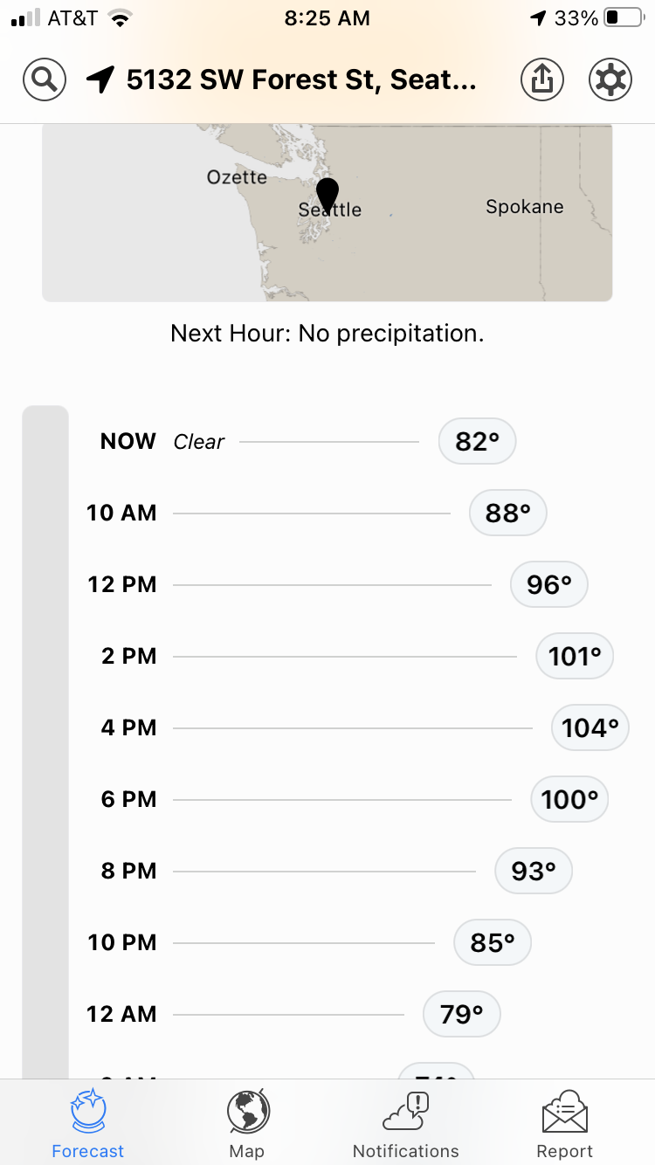
Task: Tap the Next Hour precipitation summary
Action: point(327,334)
